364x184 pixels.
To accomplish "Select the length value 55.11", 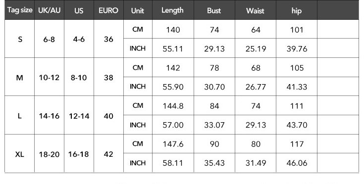I will click(173, 48).
